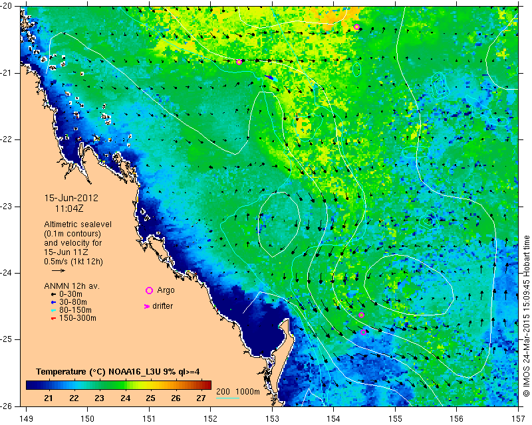Click the longitude axis label '157'
This screenshot has width=532, height=425.
[519, 419]
